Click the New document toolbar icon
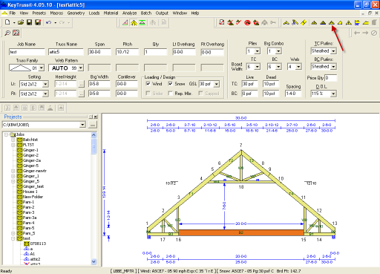The width and height of the screenshot is (380, 274). click(7, 22)
